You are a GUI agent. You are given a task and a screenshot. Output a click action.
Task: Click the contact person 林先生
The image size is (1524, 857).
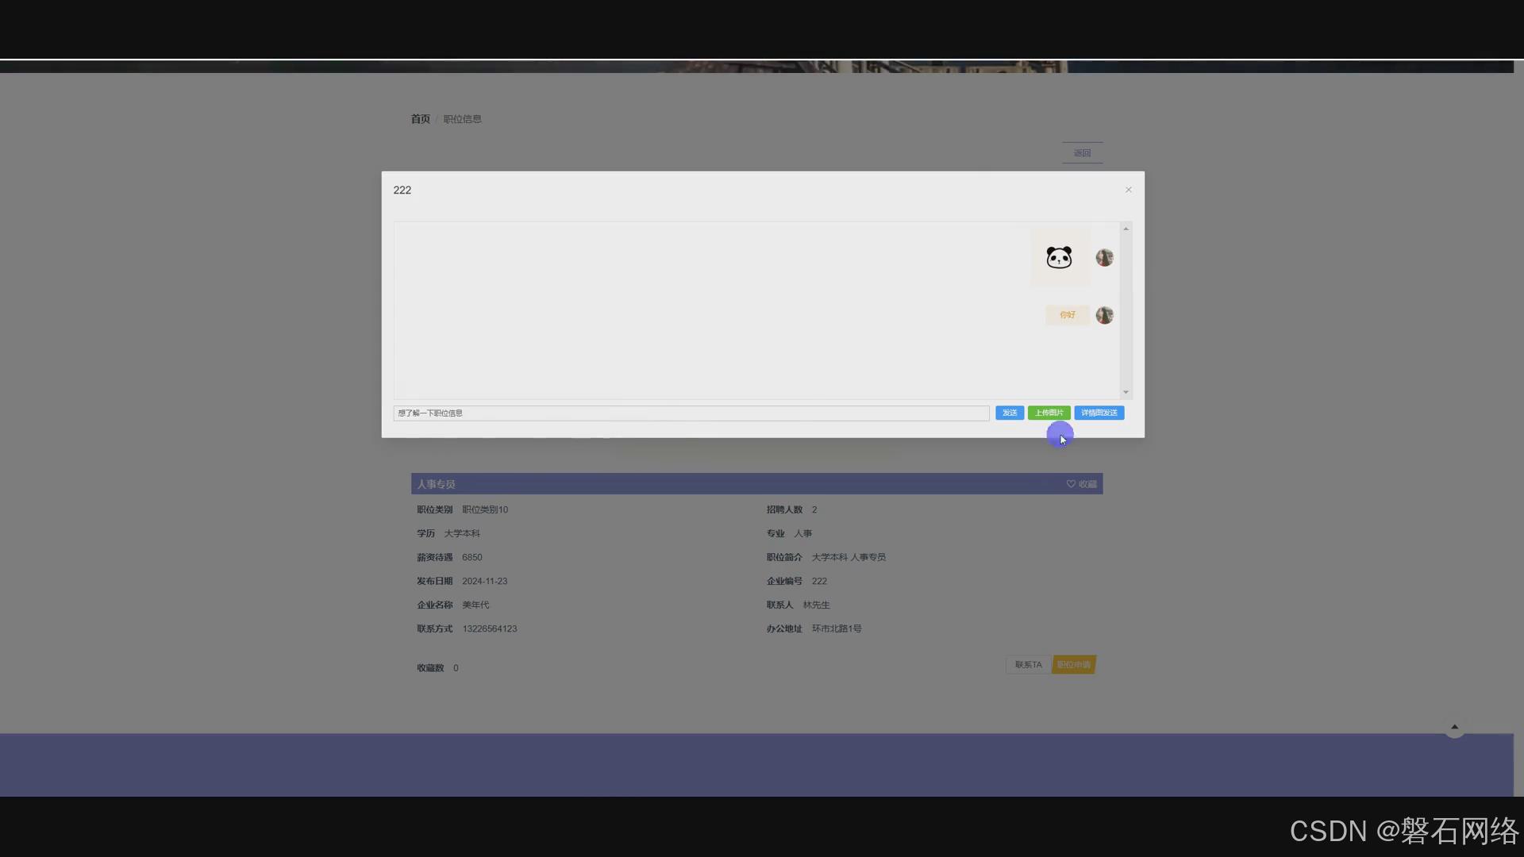(x=816, y=605)
